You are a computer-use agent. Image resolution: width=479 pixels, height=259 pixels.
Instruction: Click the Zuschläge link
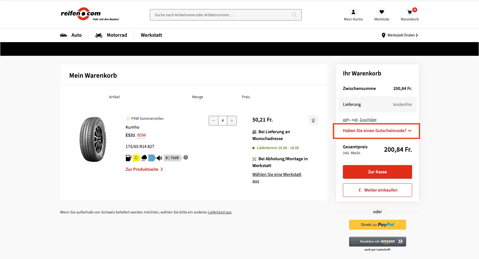pyautogui.click(x=368, y=120)
